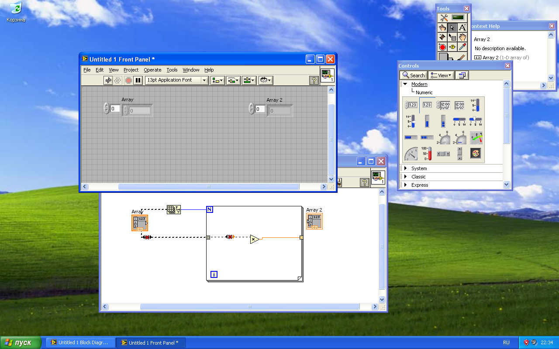Click the index stepper of Array 2

pyautogui.click(x=251, y=109)
